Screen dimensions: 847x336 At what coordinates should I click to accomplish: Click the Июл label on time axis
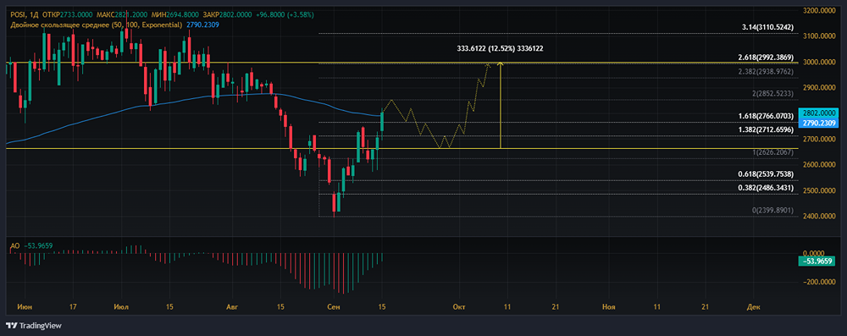(122, 306)
